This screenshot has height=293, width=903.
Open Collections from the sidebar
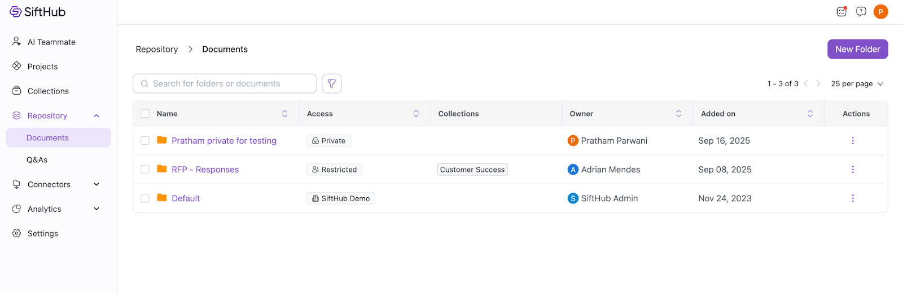pyautogui.click(x=48, y=91)
